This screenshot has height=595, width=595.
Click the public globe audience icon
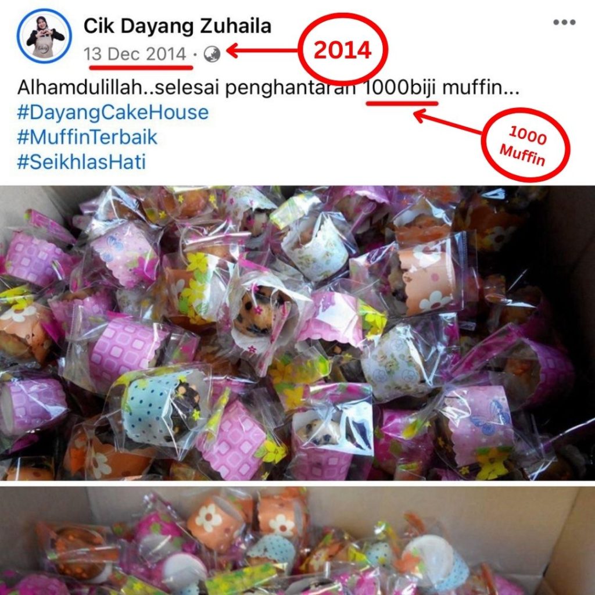(212, 54)
